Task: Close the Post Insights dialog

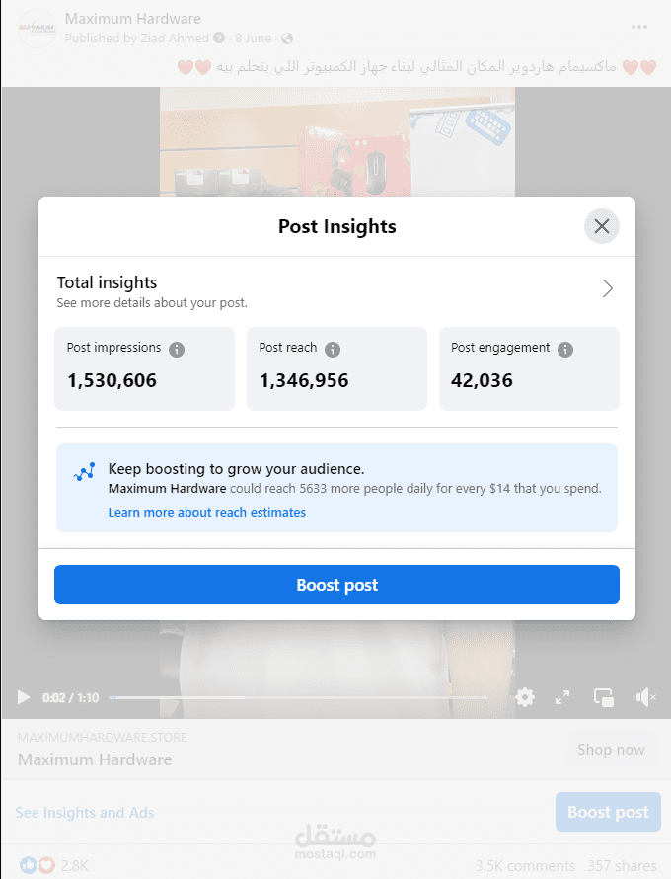Action: point(602,226)
